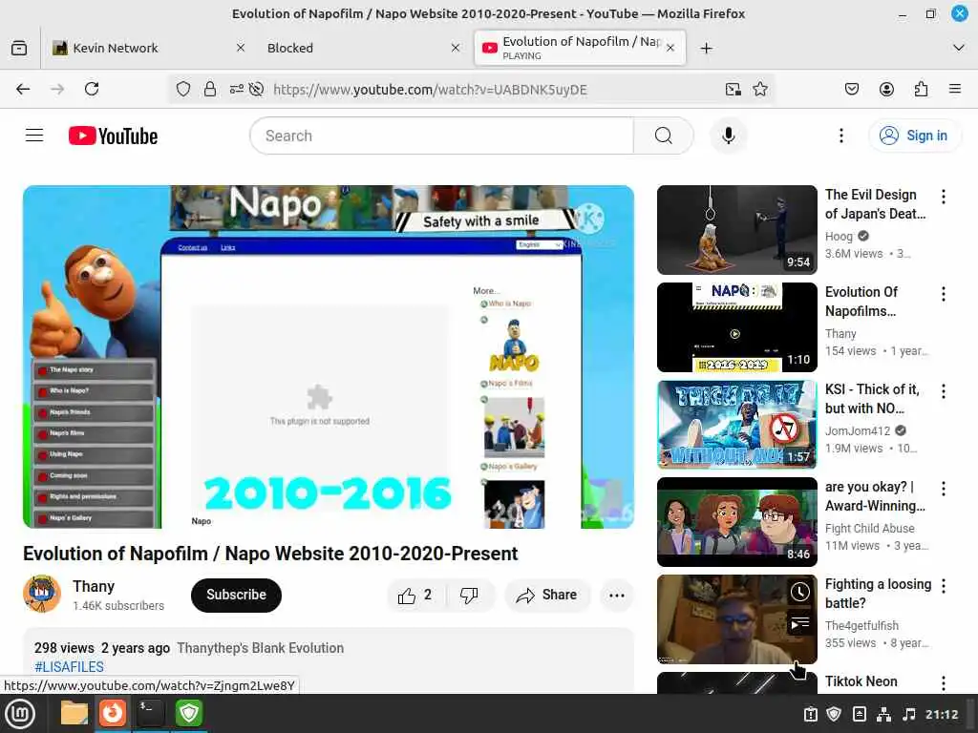Open Firefox application hamburger menu
The image size is (978, 733).
coord(955,89)
